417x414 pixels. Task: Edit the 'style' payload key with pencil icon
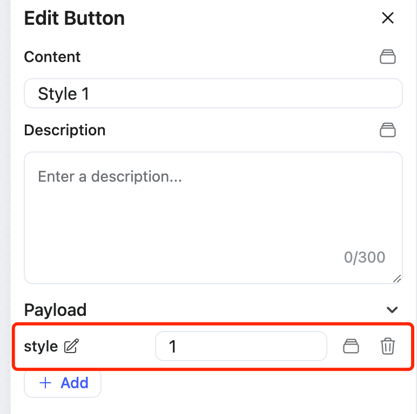click(x=71, y=346)
